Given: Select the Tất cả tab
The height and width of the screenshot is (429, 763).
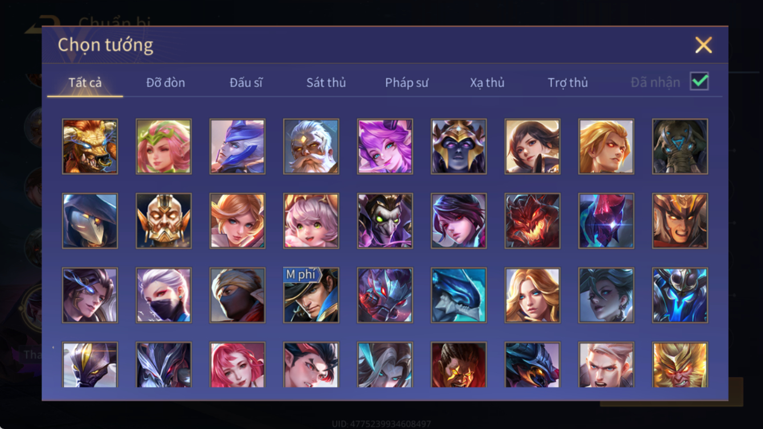Looking at the screenshot, I should point(85,83).
